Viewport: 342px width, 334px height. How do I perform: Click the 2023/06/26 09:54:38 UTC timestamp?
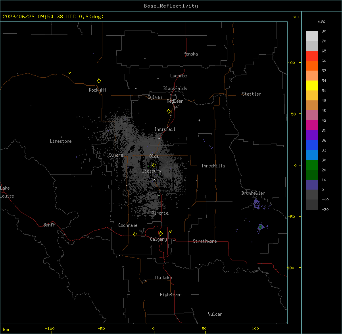pos(39,17)
